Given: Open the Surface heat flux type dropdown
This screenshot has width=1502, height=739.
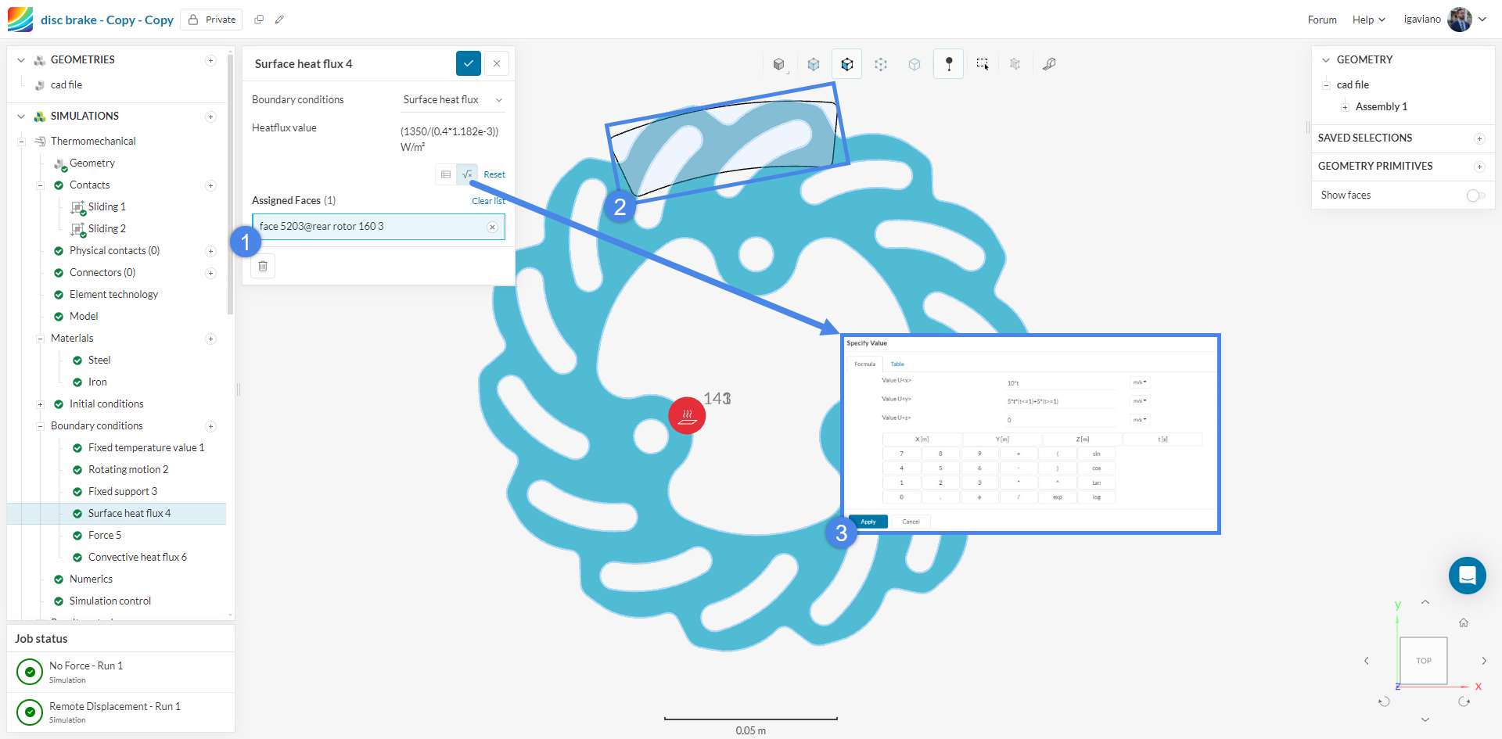Looking at the screenshot, I should [x=453, y=100].
